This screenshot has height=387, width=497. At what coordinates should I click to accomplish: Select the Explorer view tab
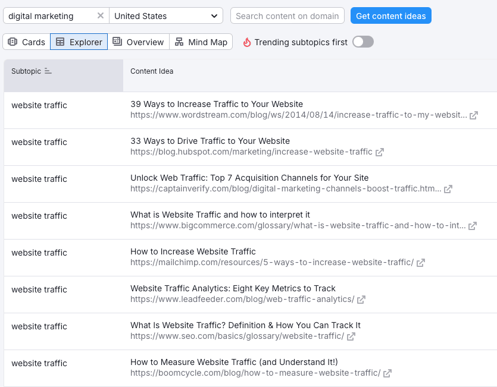click(79, 42)
